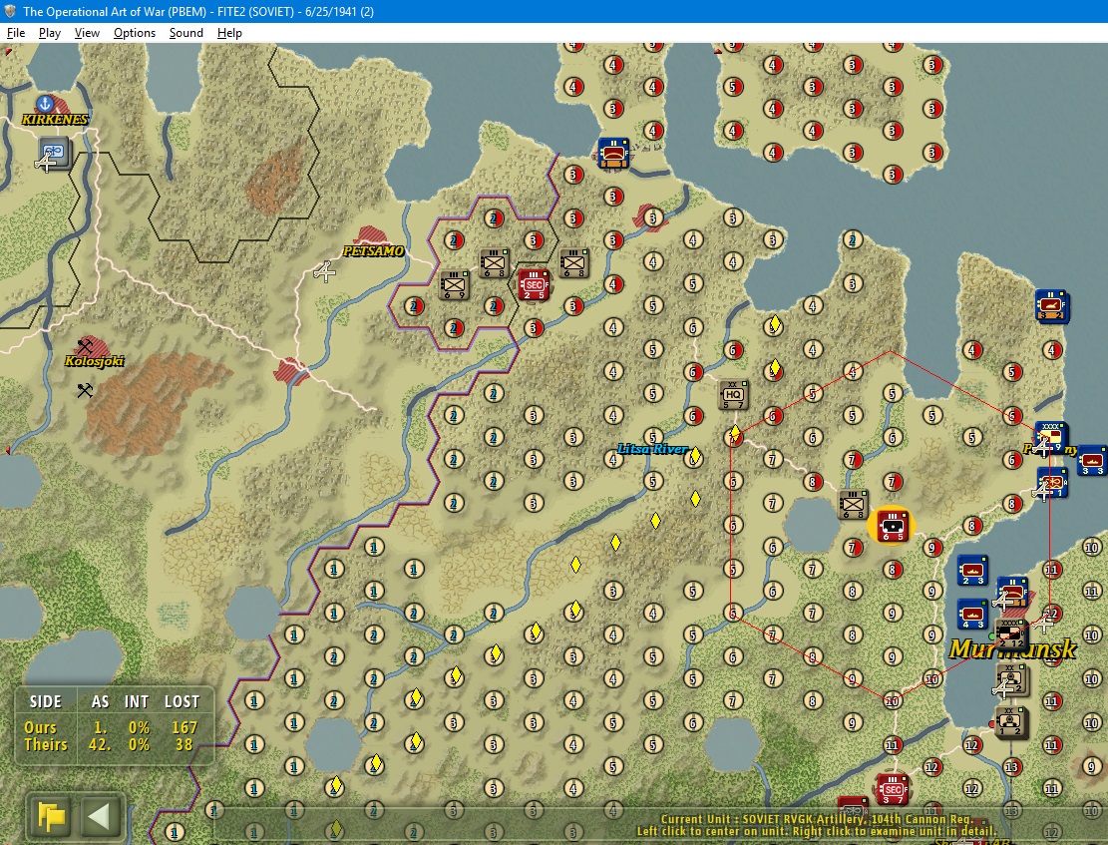The height and width of the screenshot is (845, 1108).
Task: Open the Options menu
Action: point(135,33)
